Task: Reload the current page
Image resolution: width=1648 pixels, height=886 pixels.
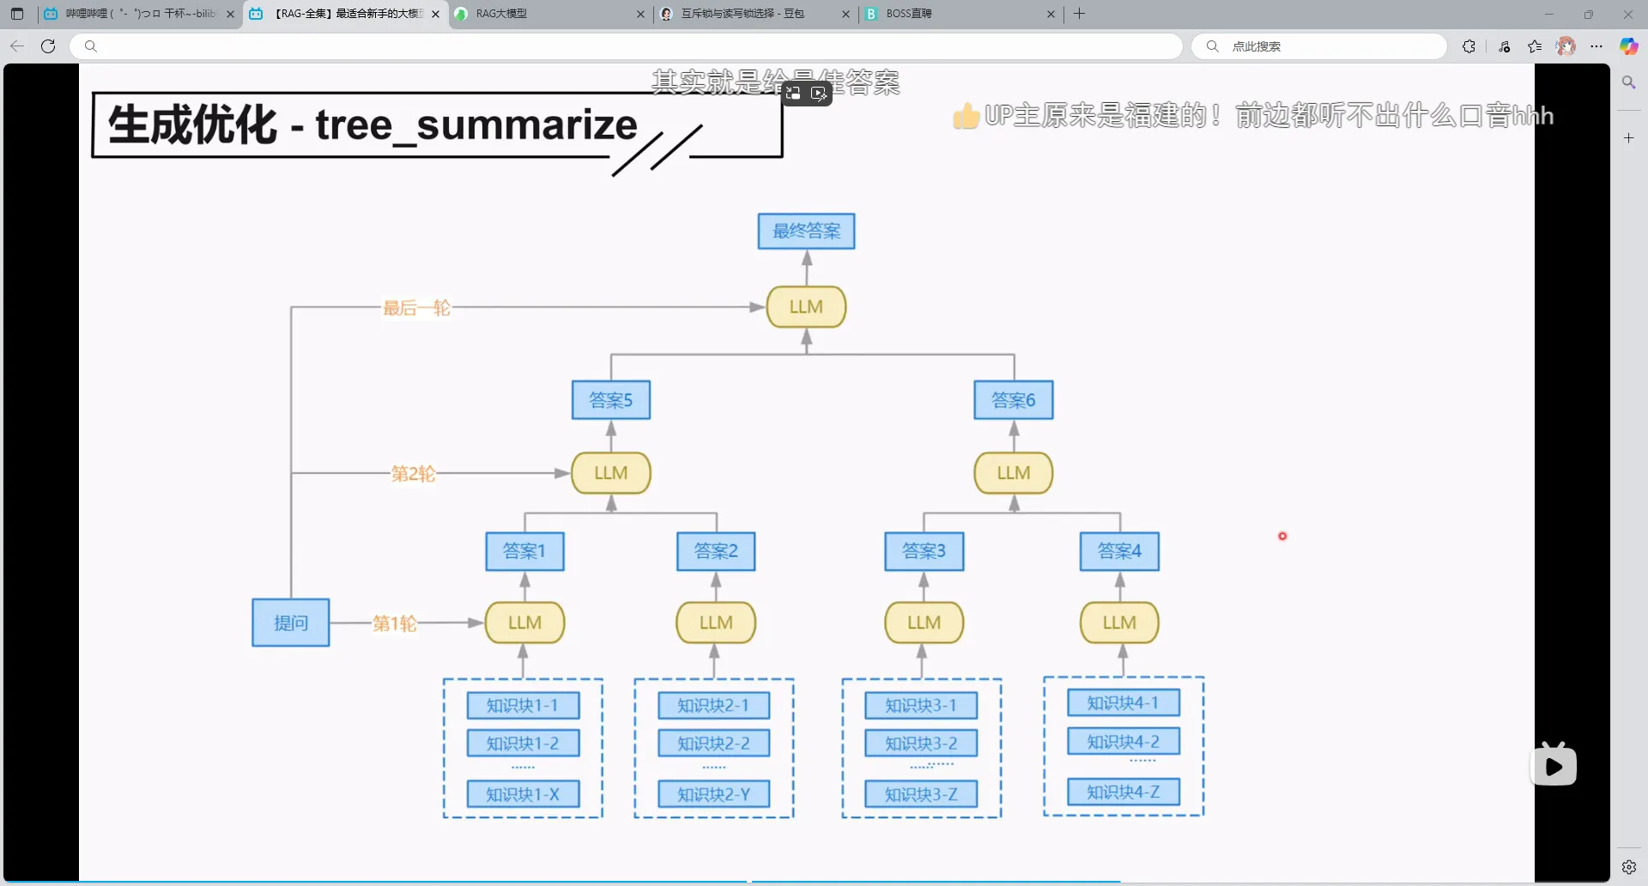Action: 48,46
